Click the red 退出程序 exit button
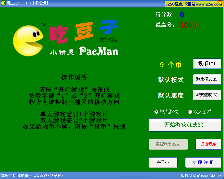This screenshot has width=224, height=179. click(208, 144)
